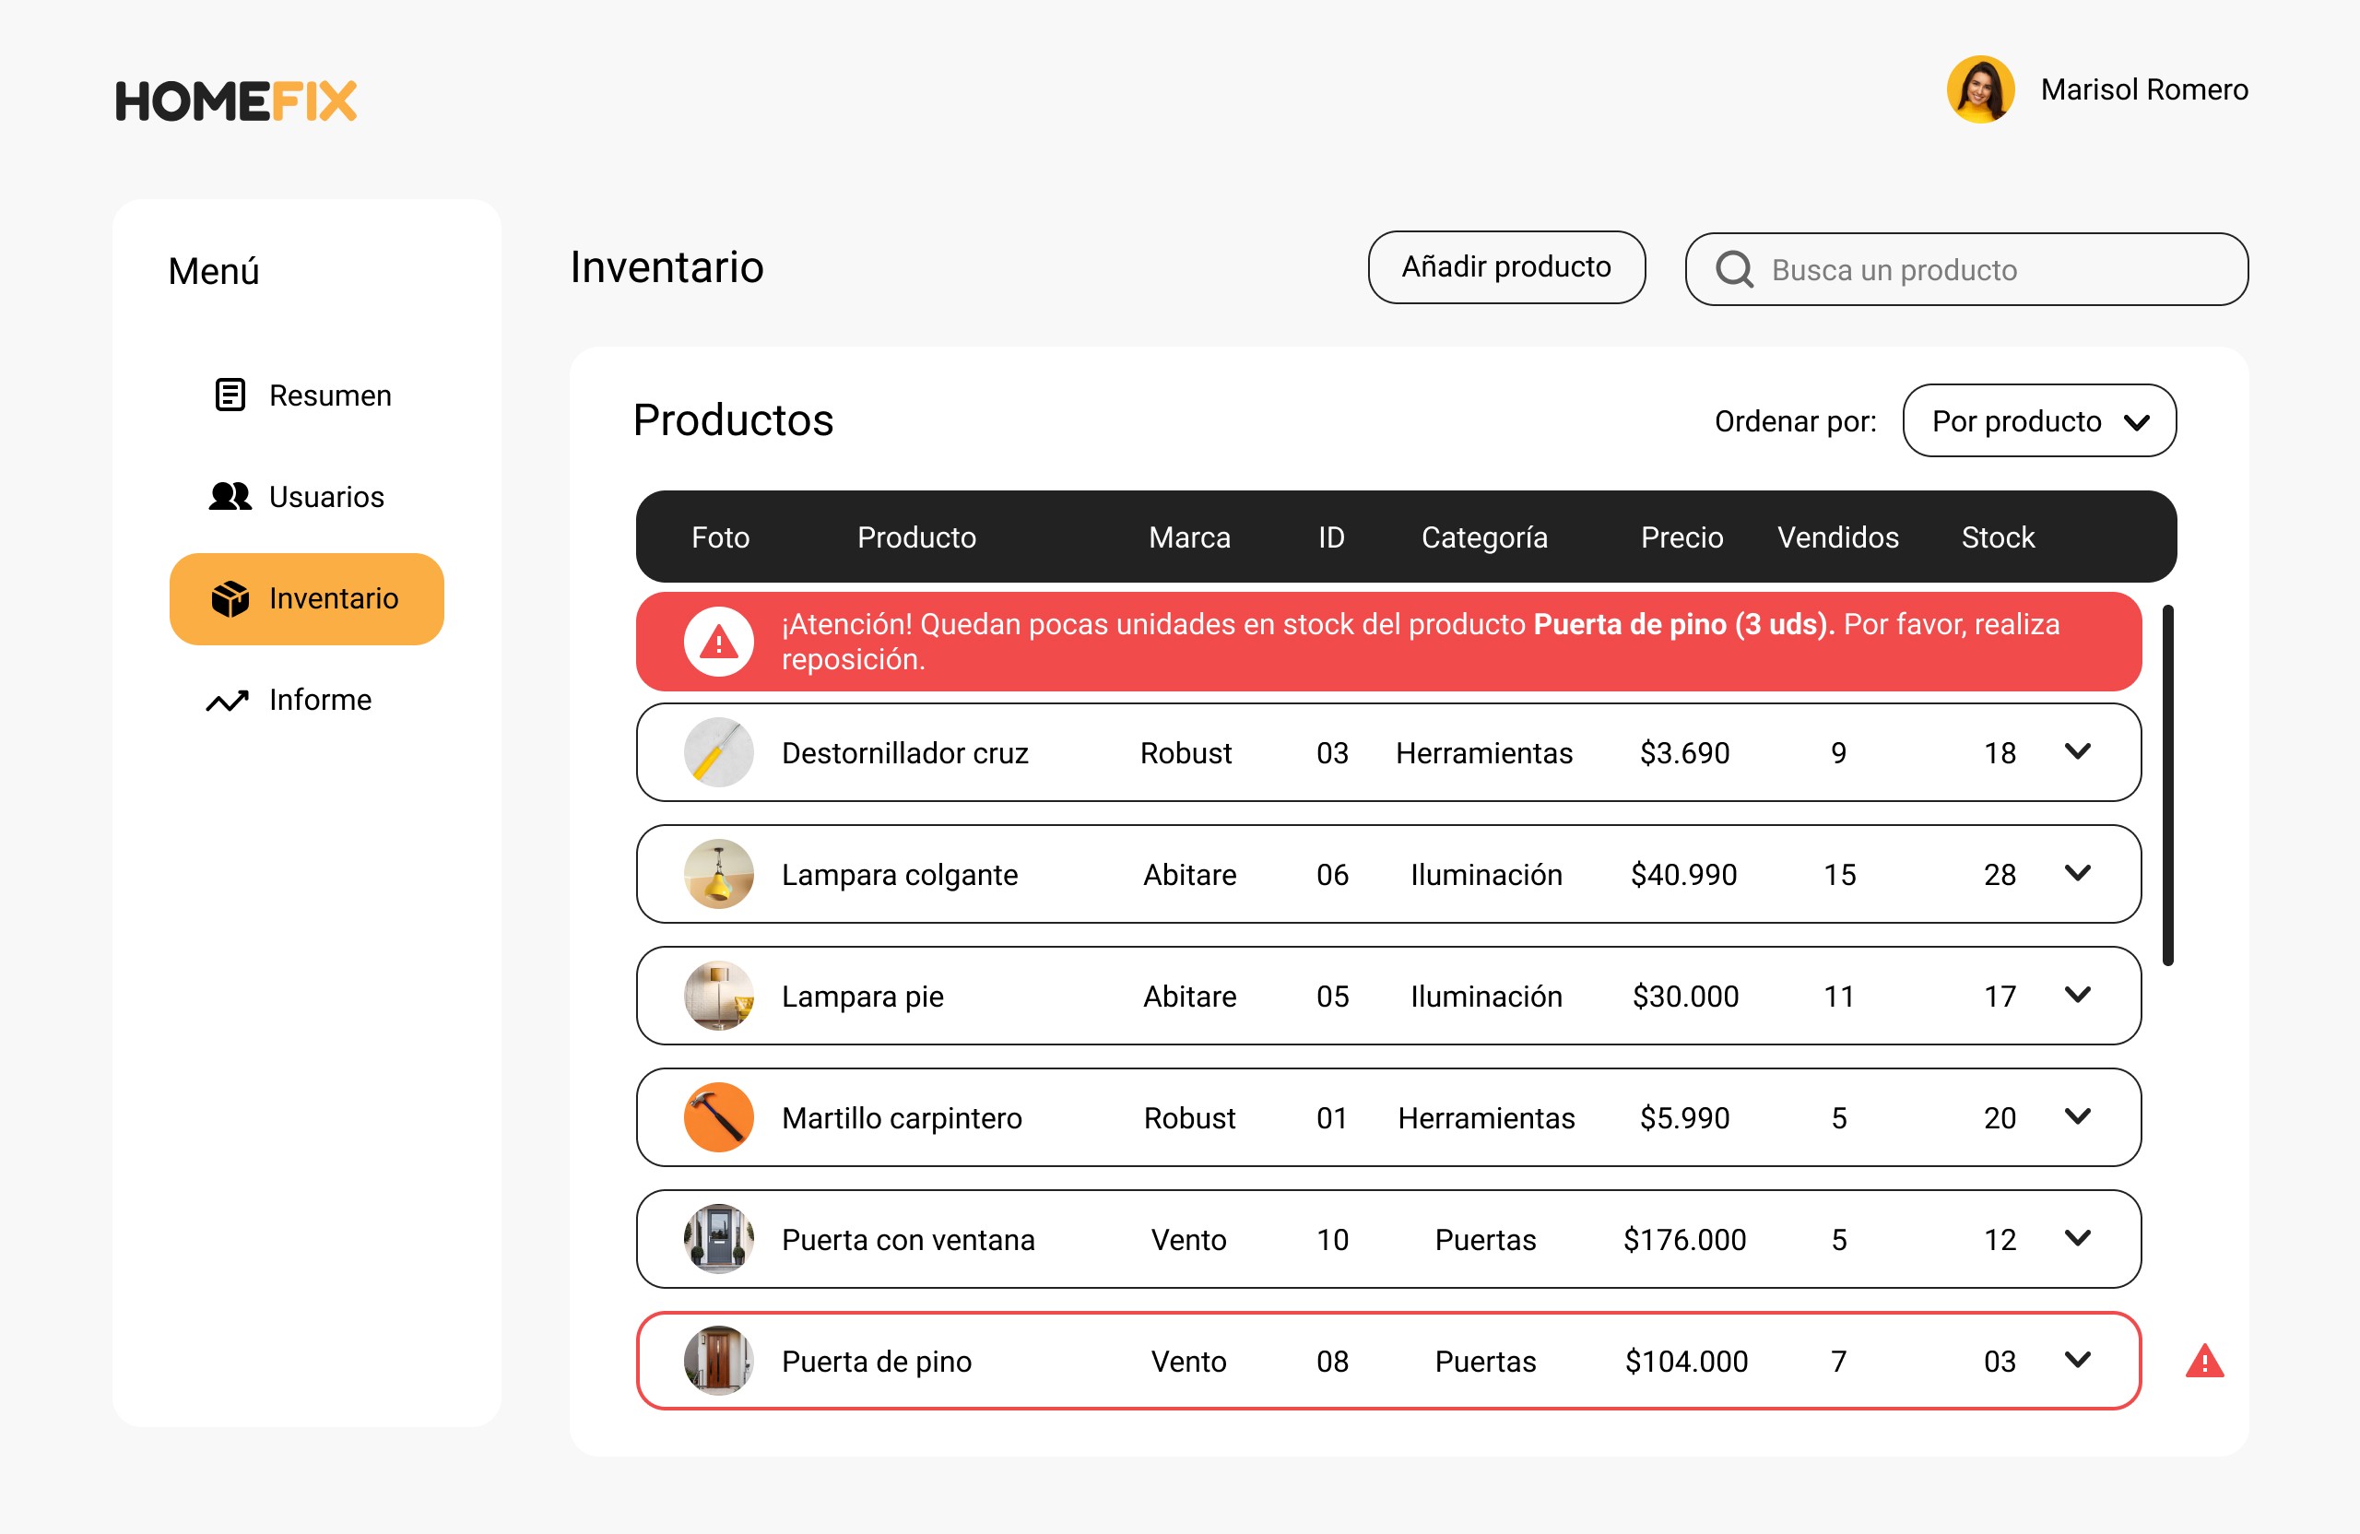Expand the Puerta de pino row

[2077, 1361]
